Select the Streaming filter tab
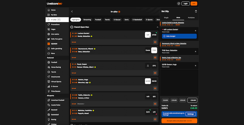This screenshot has height=125, width=244. [x=87, y=19]
